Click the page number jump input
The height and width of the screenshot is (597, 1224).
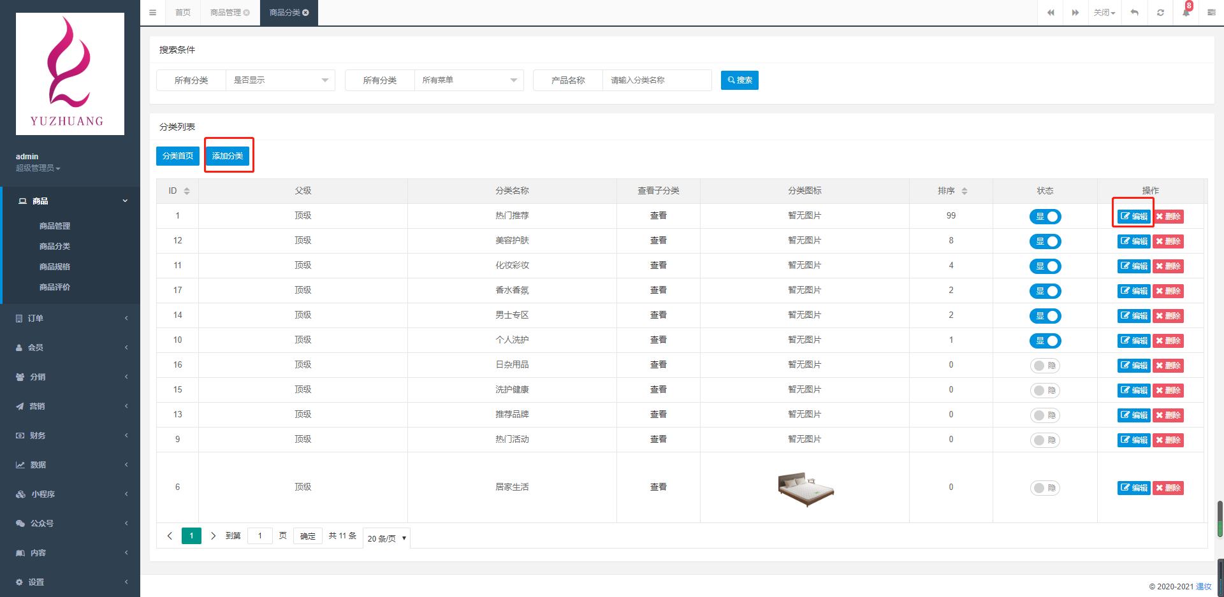tap(260, 536)
